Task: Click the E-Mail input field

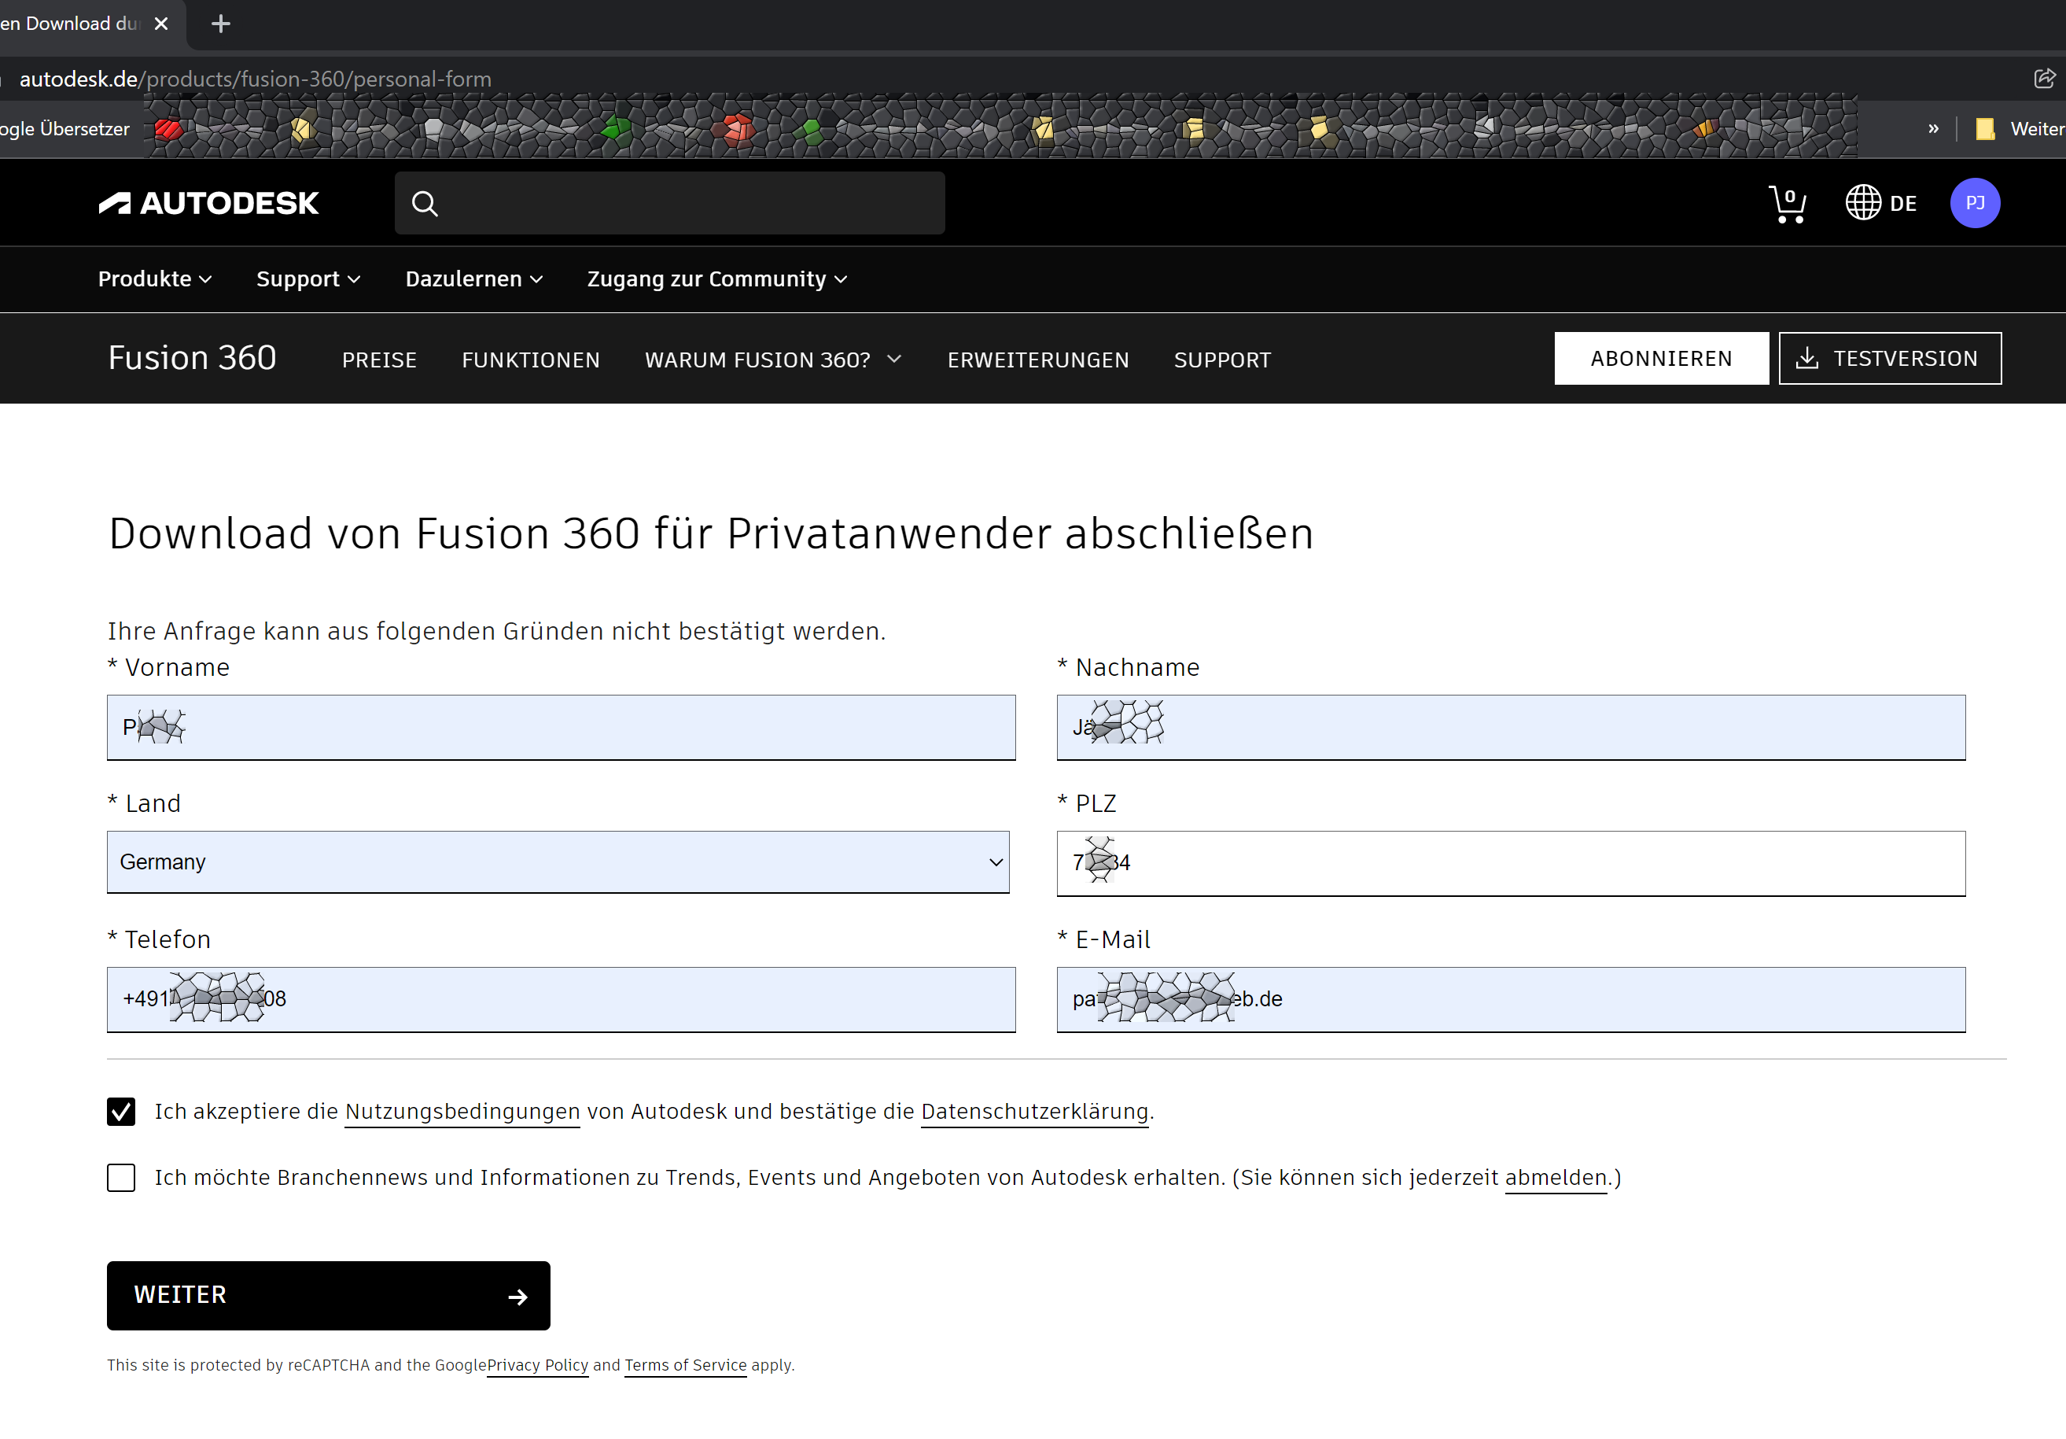Action: tap(1511, 1000)
